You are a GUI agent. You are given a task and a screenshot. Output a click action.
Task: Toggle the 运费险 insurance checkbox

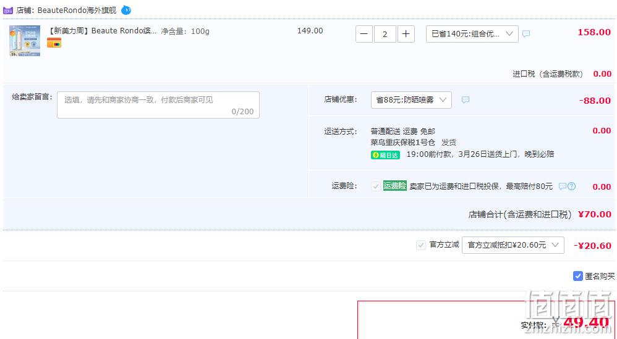coord(376,186)
